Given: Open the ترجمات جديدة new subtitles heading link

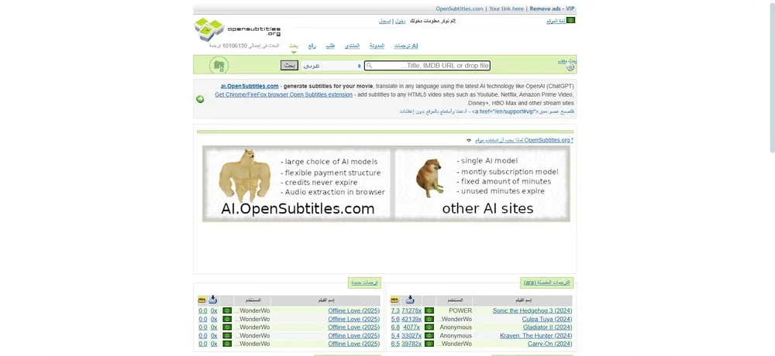Looking at the screenshot, I should tap(365, 283).
